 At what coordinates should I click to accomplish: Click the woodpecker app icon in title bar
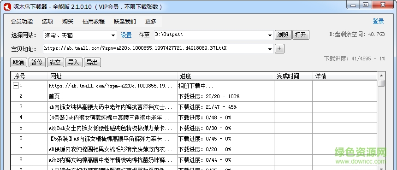tap(7, 6)
